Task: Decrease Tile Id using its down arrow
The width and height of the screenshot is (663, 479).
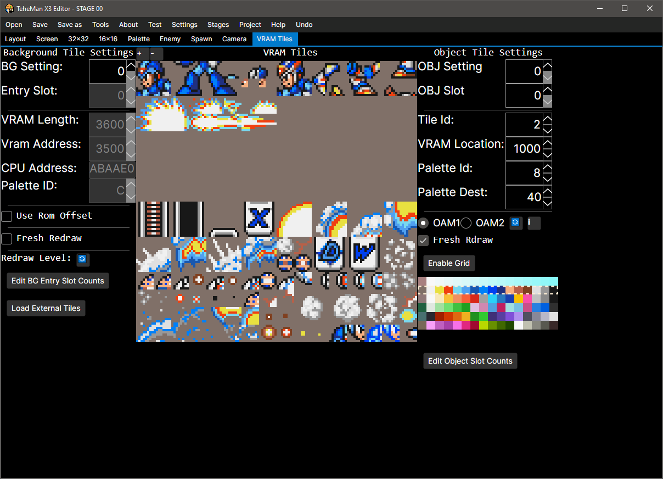Action: coord(547,130)
